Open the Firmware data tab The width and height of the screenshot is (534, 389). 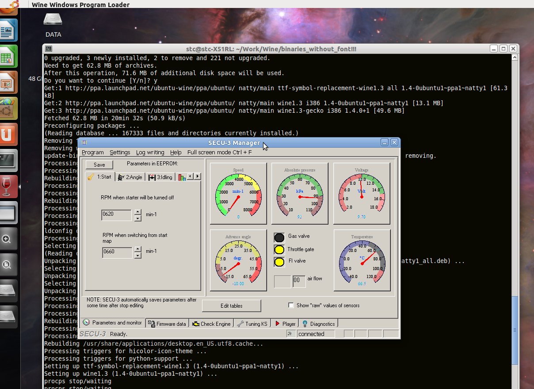coord(167,324)
